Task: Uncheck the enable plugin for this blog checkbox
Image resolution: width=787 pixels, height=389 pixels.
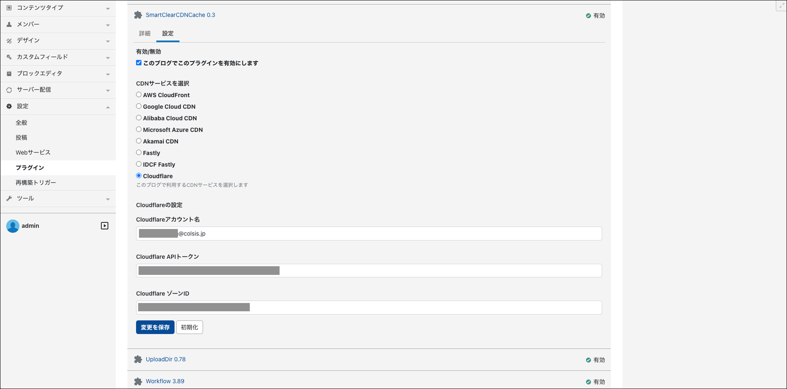Action: pos(139,63)
